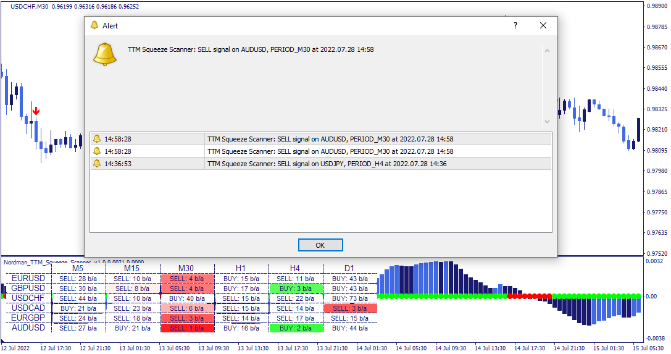
Task: Close the Alert dialog with the X
Action: tap(543, 26)
